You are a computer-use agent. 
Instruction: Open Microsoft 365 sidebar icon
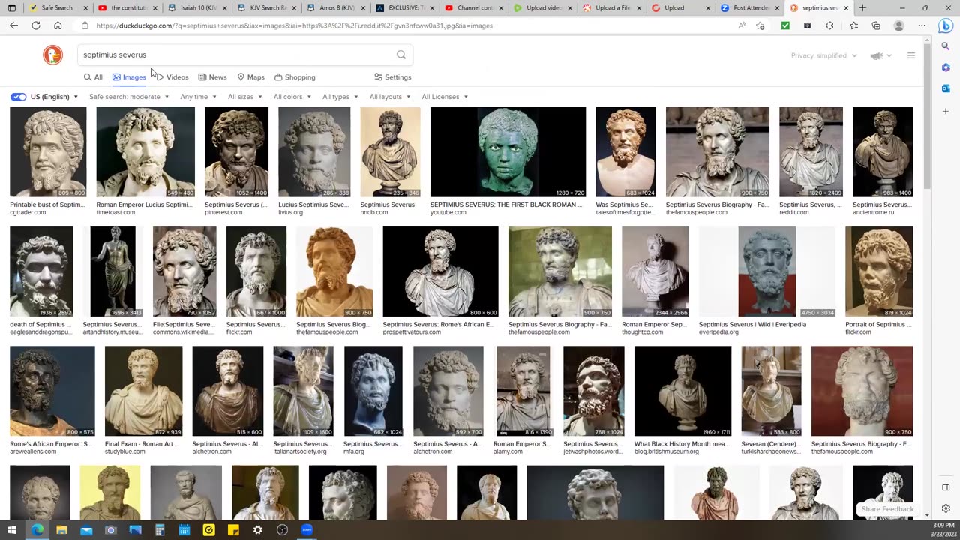[x=946, y=67]
